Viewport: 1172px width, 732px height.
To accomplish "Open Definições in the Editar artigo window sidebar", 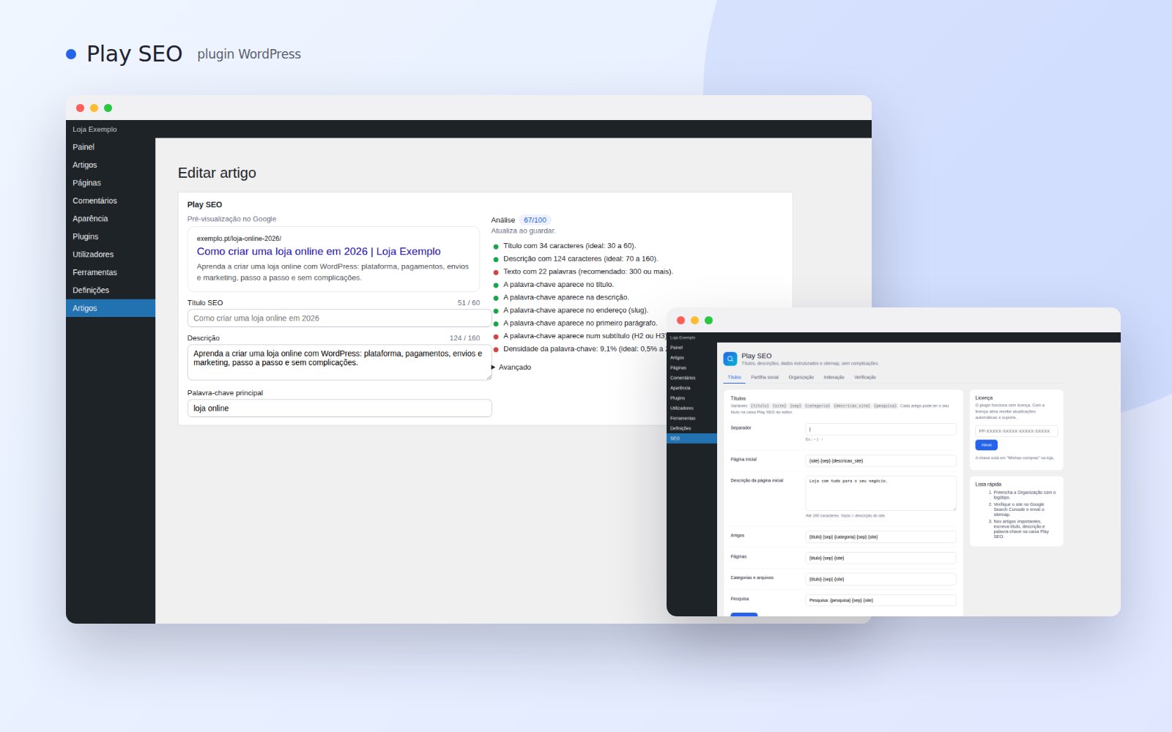I will (x=111, y=291).
